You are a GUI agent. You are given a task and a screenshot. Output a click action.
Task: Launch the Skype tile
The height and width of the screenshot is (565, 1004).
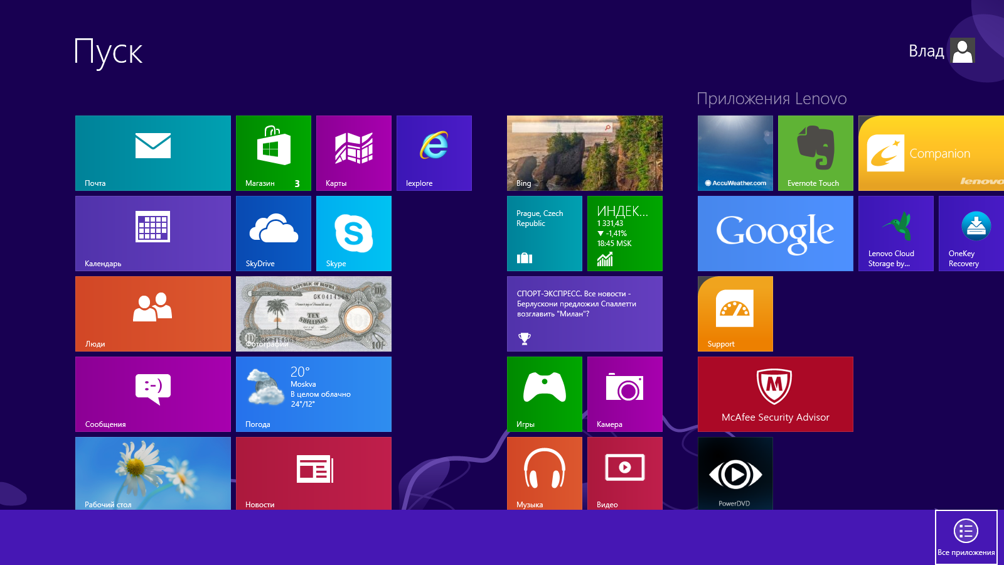(x=354, y=234)
